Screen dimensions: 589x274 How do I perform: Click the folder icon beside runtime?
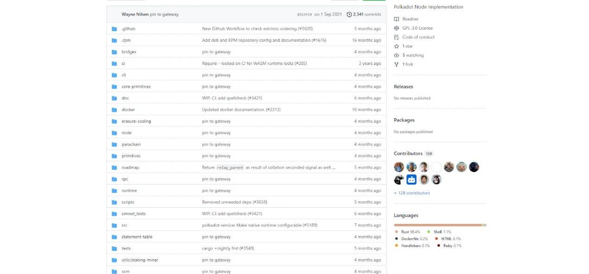tap(114, 191)
